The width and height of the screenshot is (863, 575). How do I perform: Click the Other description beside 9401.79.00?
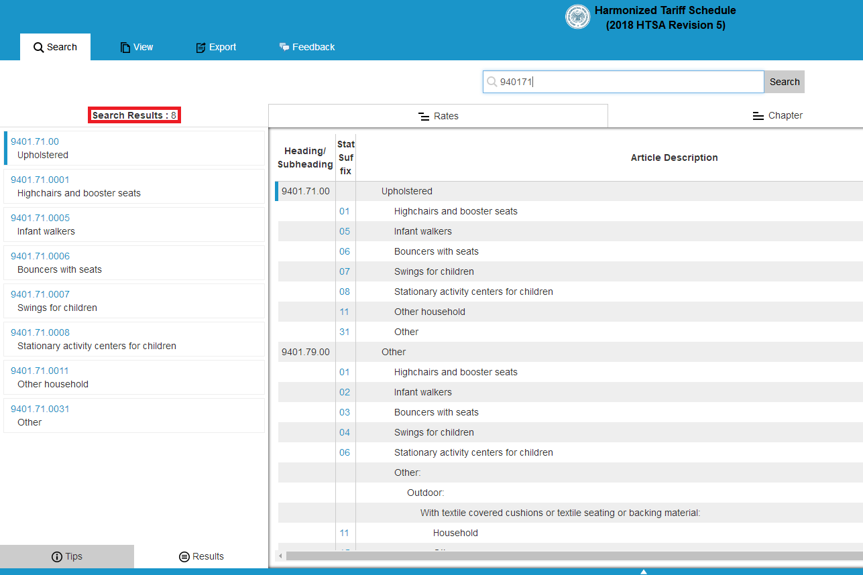(x=394, y=352)
